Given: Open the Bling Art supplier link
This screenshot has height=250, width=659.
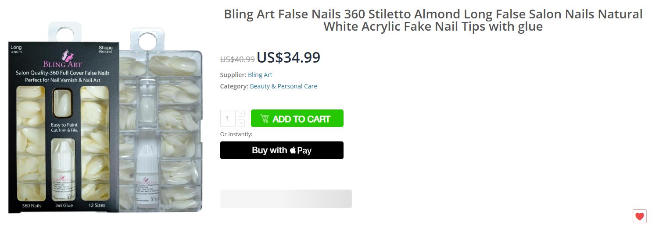Looking at the screenshot, I should click(x=260, y=75).
